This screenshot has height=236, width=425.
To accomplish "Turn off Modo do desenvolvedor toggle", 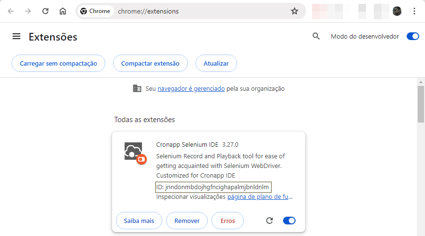I will tap(413, 36).
